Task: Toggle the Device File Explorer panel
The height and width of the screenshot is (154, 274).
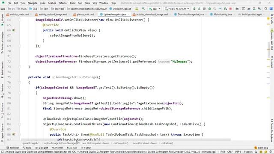Action: click(272, 130)
